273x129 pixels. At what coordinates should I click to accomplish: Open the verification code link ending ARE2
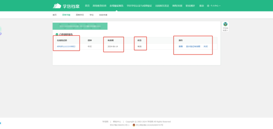point(66,47)
